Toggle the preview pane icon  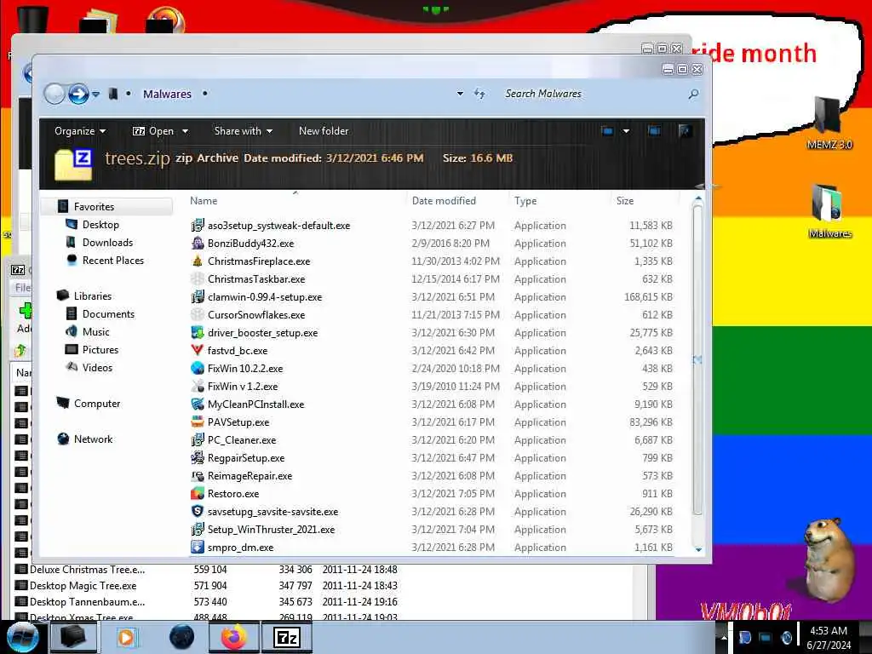[x=654, y=130]
